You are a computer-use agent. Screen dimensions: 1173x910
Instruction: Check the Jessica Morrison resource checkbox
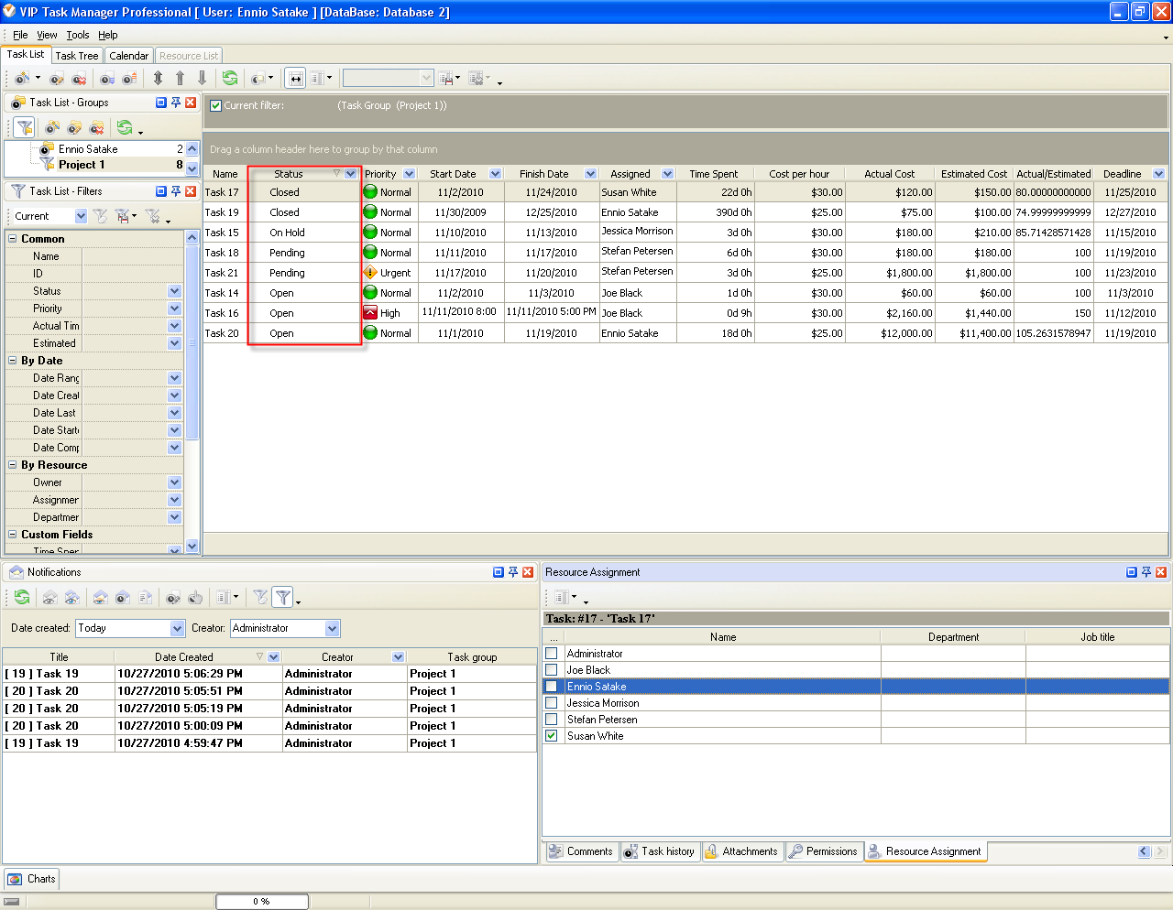pyautogui.click(x=552, y=703)
